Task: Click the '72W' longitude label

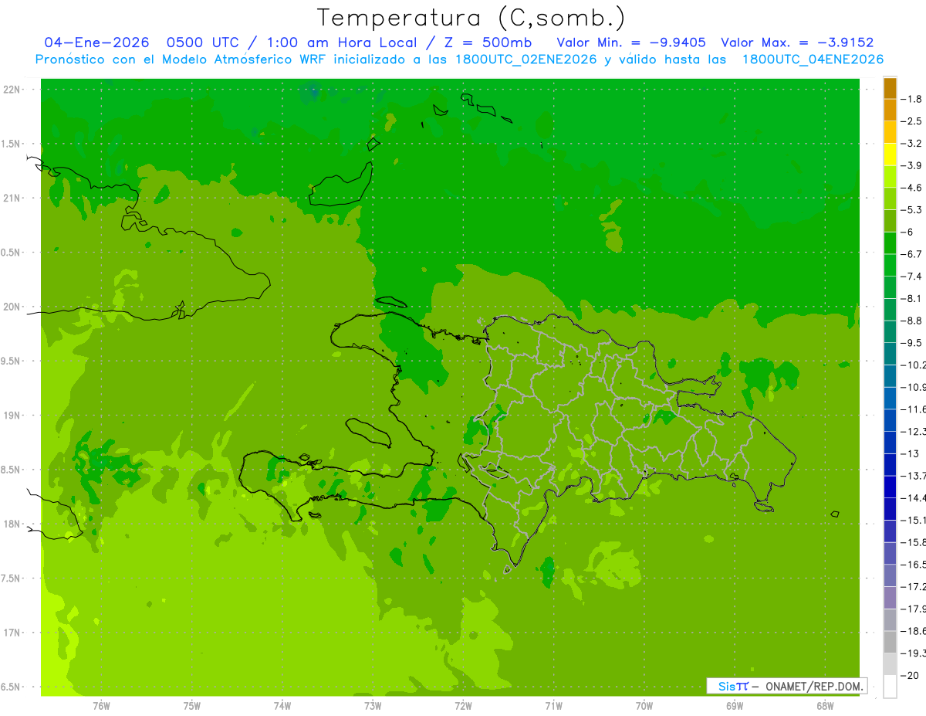Action: point(463,706)
